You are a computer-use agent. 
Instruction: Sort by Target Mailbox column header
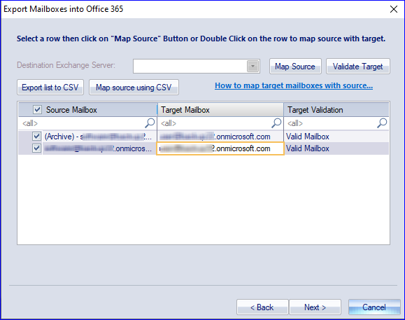(x=220, y=110)
